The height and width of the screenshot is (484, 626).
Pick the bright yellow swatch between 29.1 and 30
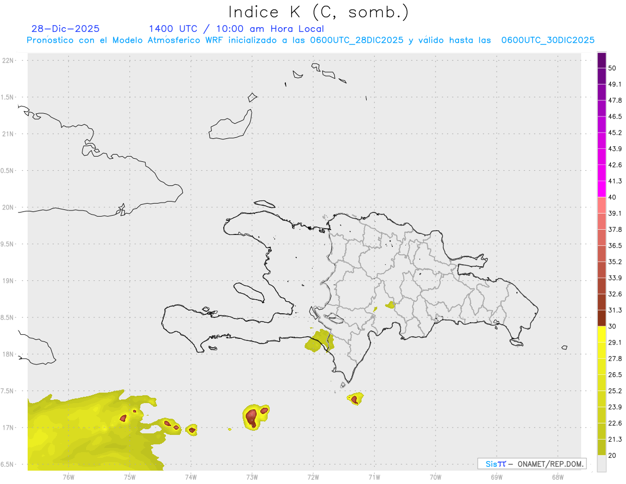(601, 334)
